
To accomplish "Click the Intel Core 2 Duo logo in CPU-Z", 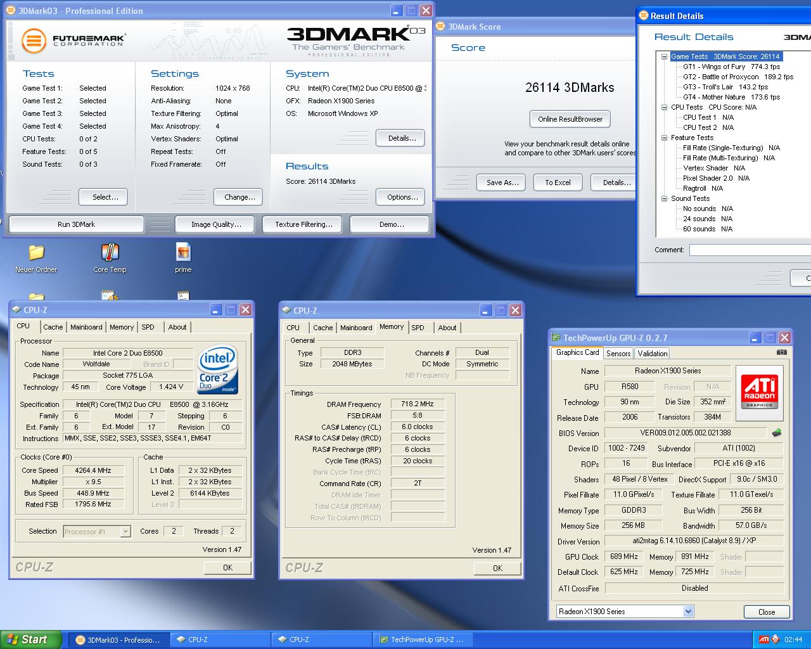I will point(218,369).
